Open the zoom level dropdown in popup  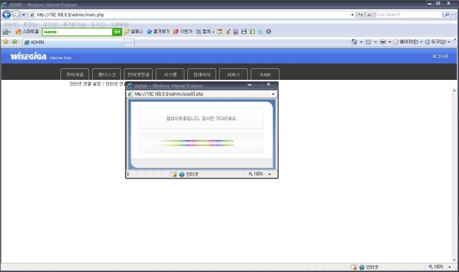[x=269, y=175]
